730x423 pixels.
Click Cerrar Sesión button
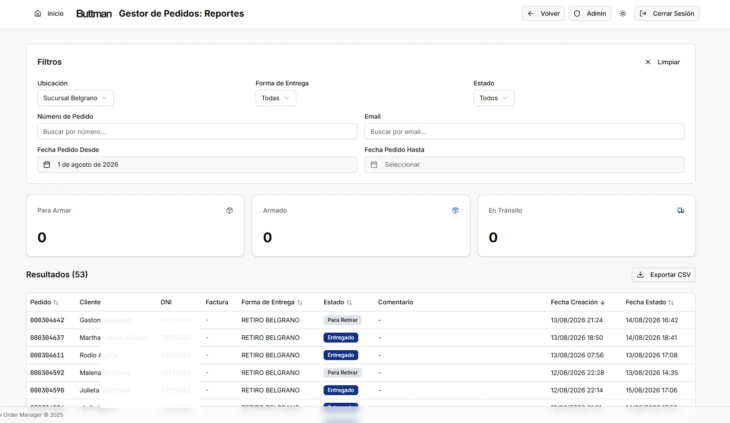(x=667, y=13)
